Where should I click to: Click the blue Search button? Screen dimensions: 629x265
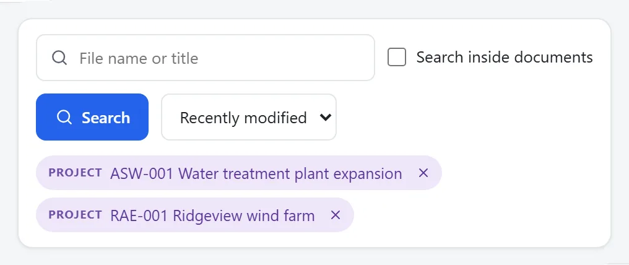tap(92, 117)
